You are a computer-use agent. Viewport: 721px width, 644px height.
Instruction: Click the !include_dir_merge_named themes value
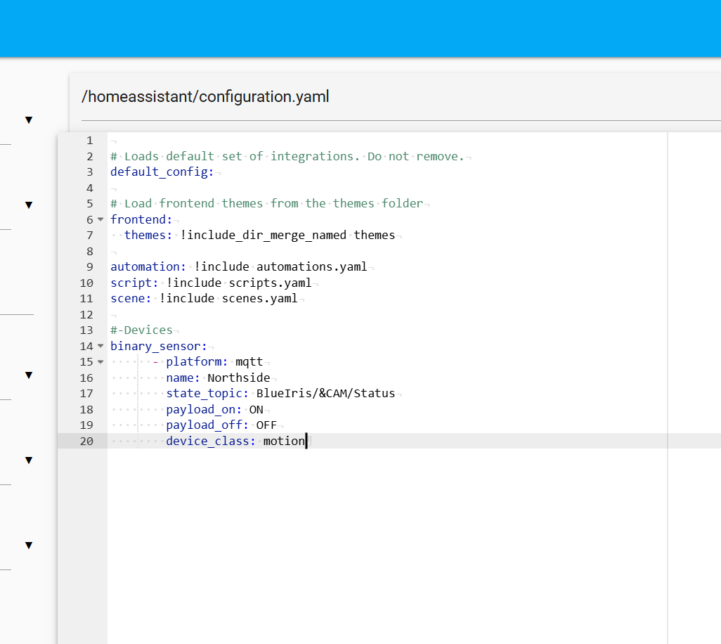[287, 235]
